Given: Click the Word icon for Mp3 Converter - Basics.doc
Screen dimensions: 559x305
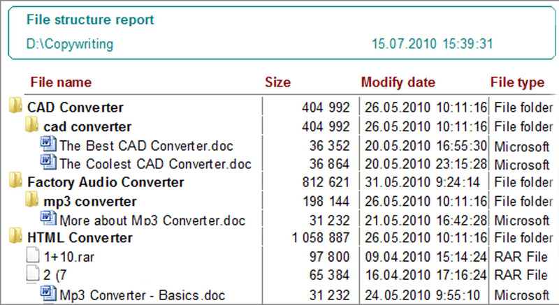Looking at the screenshot, I should click(x=48, y=294).
